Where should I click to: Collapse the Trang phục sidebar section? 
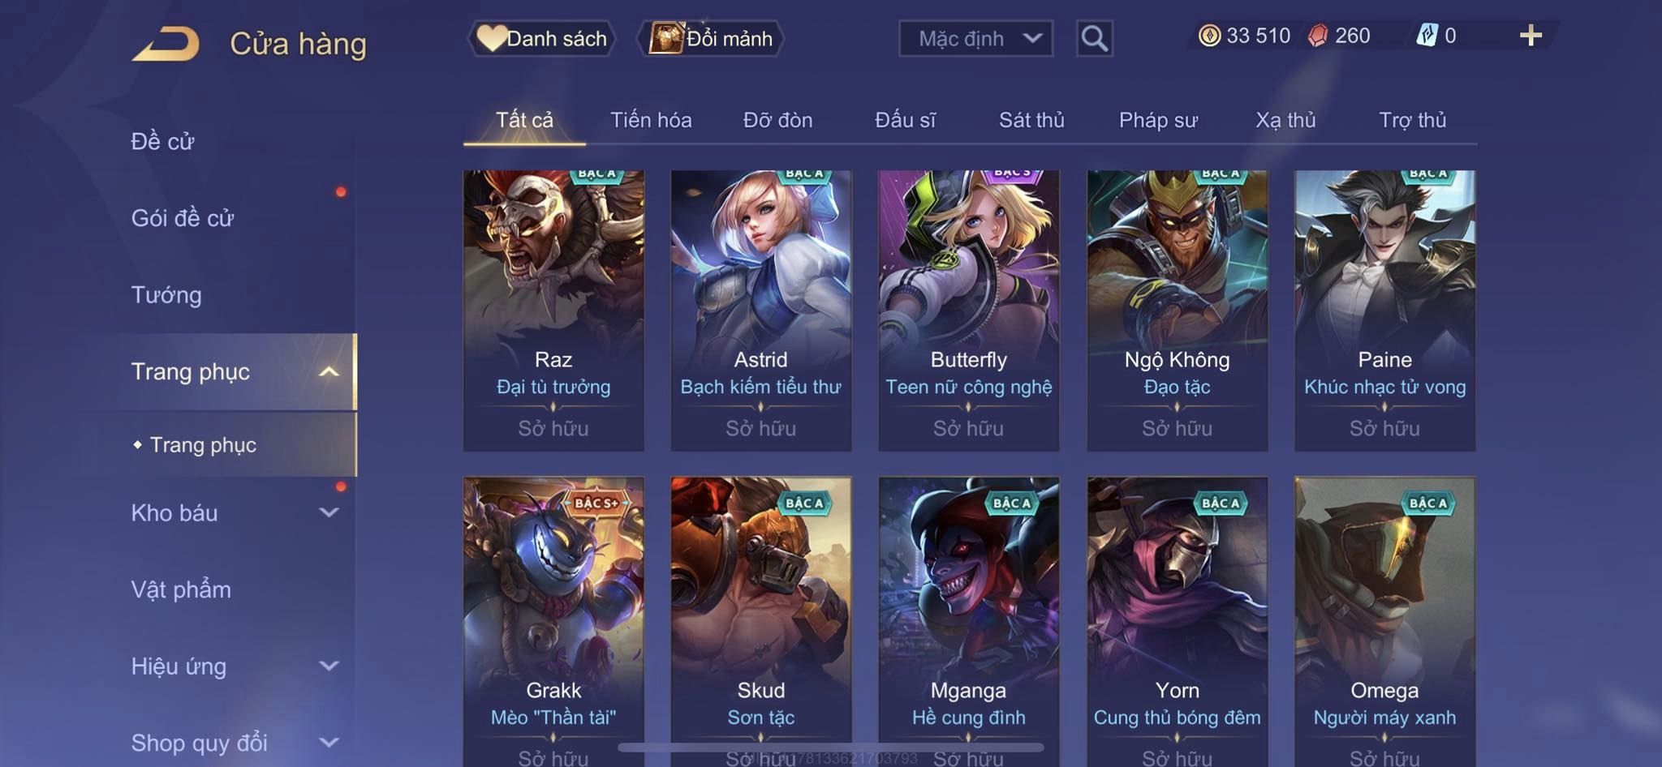(x=329, y=372)
